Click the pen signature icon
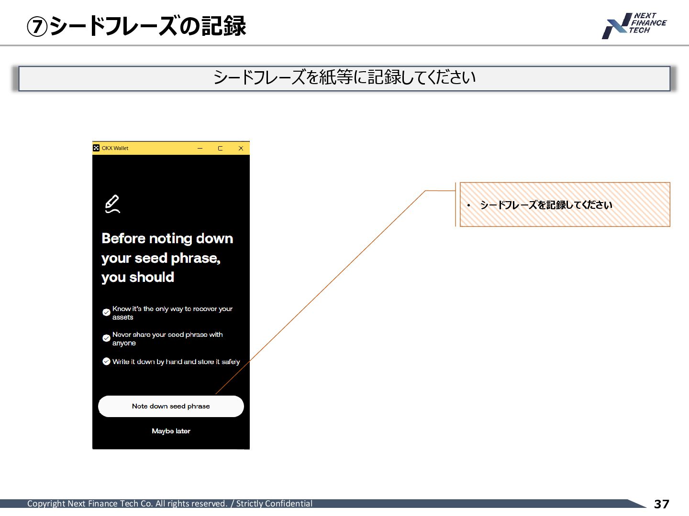Screen dimensions: 689x516 point(112,204)
